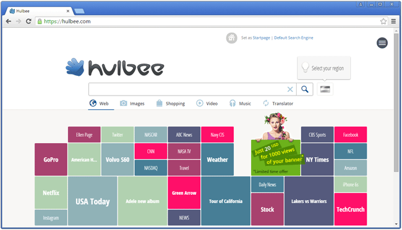Click the magnifier search button

pos(304,89)
